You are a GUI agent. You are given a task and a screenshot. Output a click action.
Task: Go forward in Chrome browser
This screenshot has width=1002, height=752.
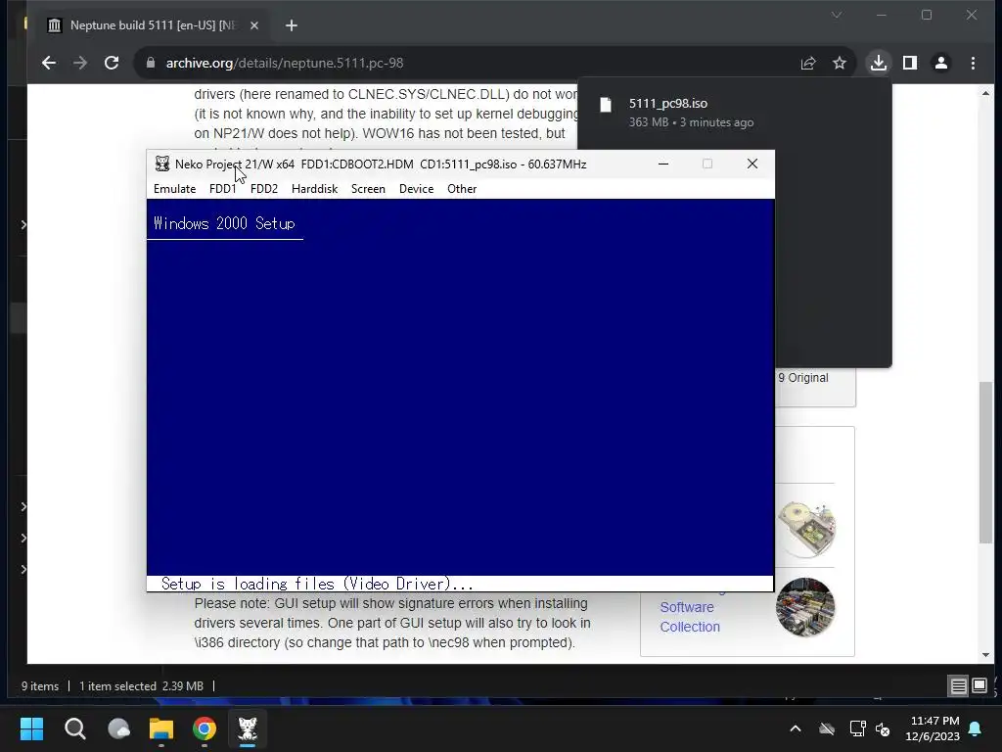tap(80, 63)
